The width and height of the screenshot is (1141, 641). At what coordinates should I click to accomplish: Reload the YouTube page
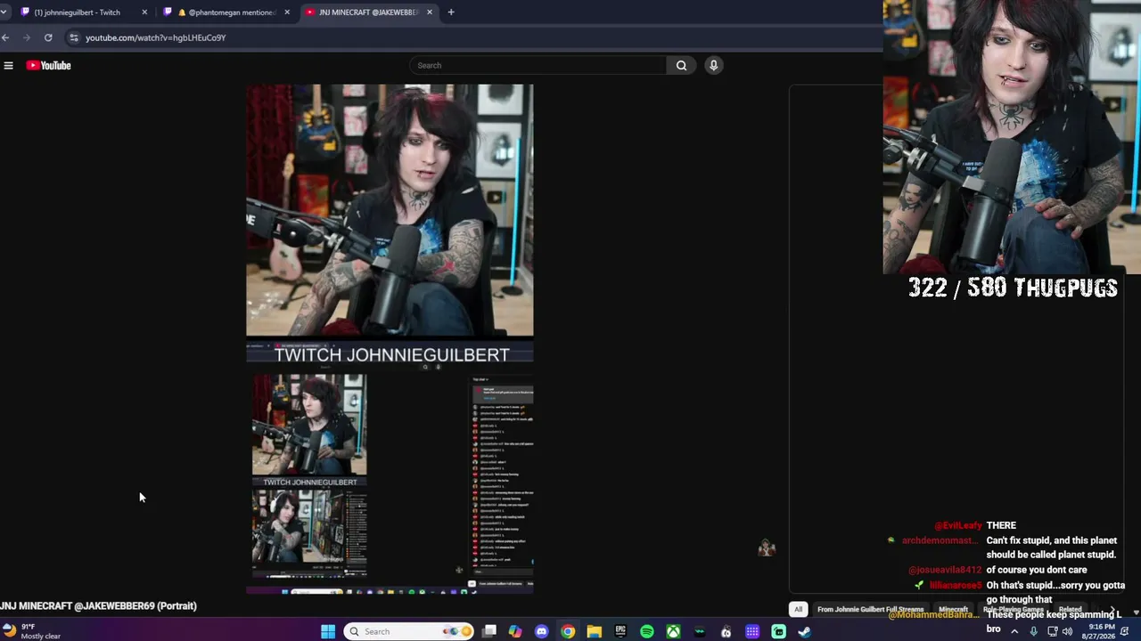48,37
